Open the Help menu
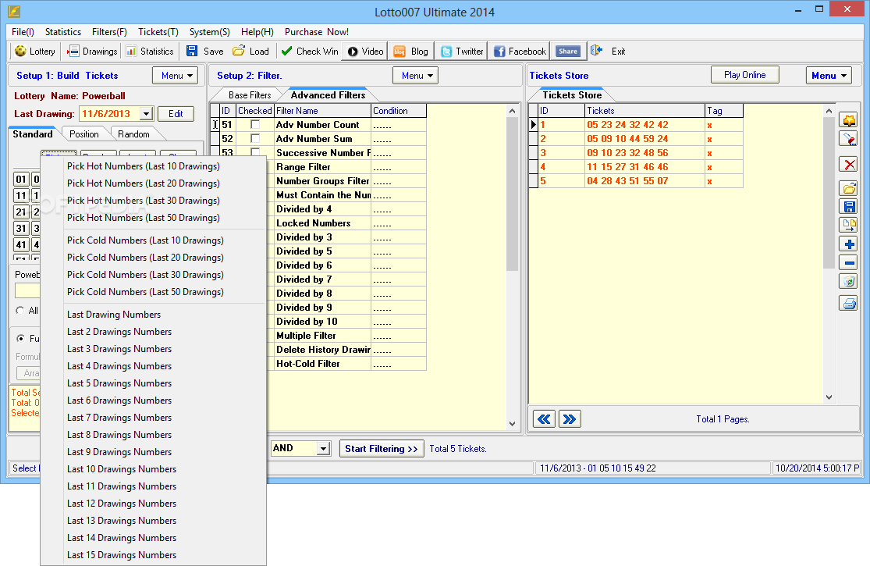Screen dimensions: 870x566 click(257, 32)
